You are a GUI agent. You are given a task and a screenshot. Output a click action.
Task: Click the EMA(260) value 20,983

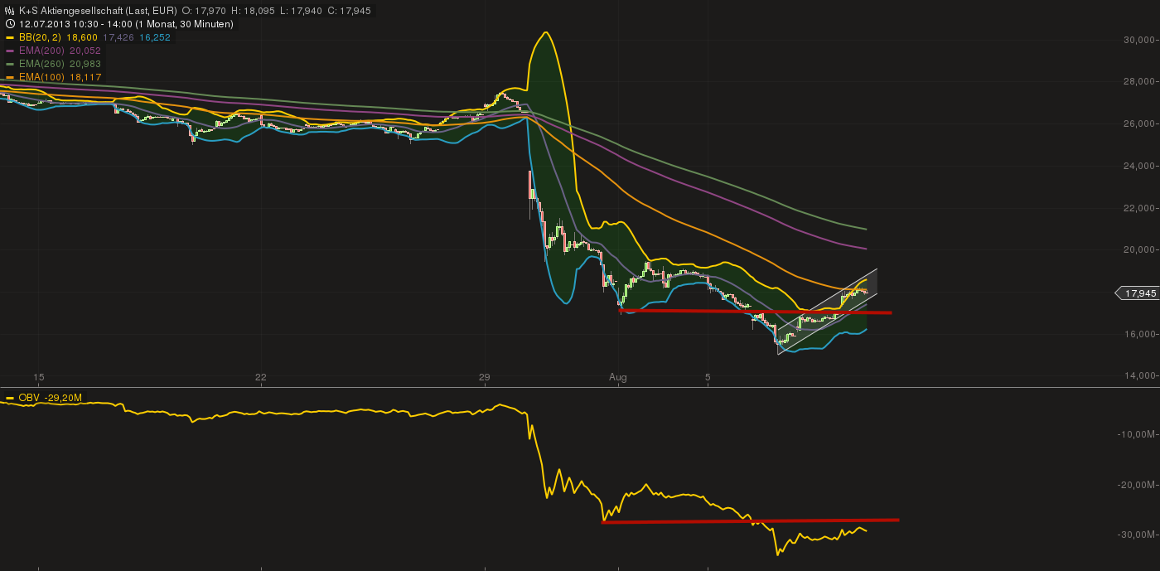pyautogui.click(x=85, y=64)
